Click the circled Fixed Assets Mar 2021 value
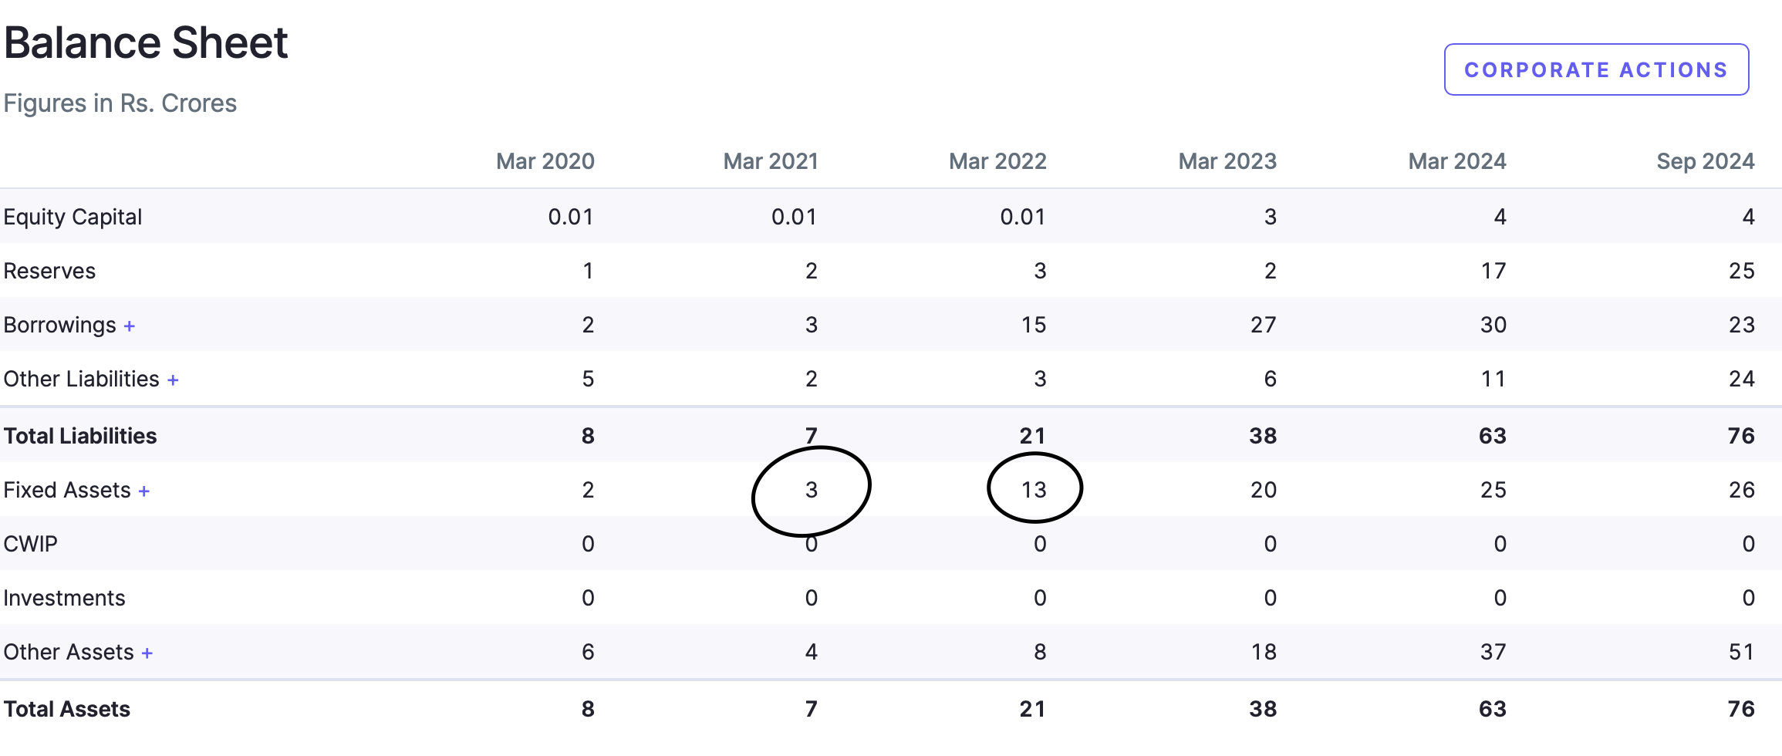This screenshot has width=1782, height=756. click(811, 490)
